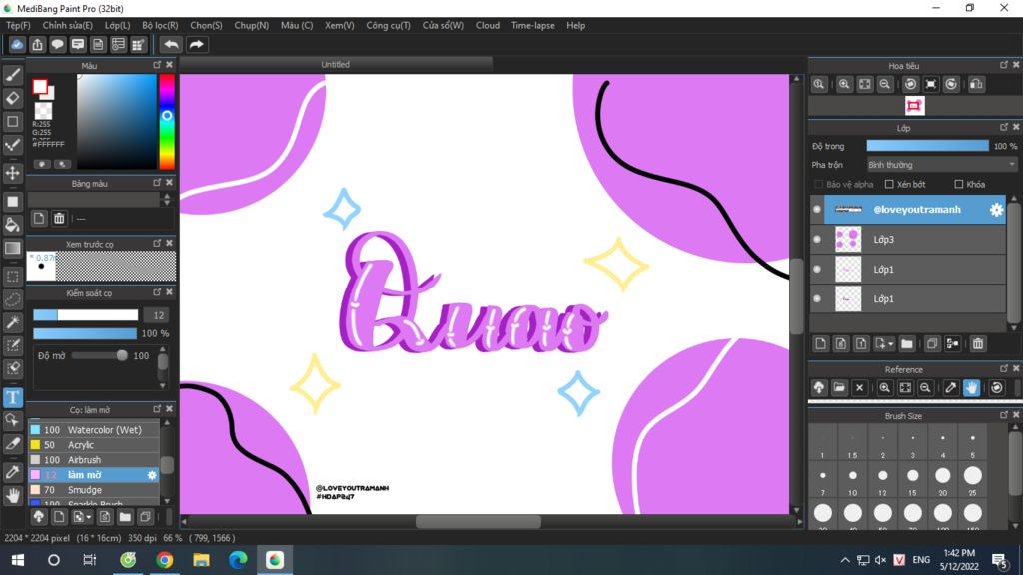Viewport: 1023px width, 575px height.
Task: Enable the Xén bớt checkbox
Action: point(888,185)
